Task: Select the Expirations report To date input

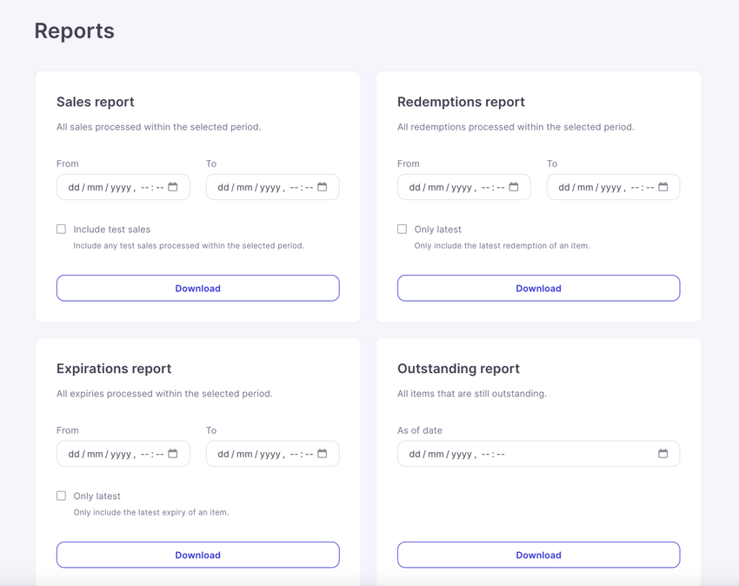Action: [x=272, y=454]
